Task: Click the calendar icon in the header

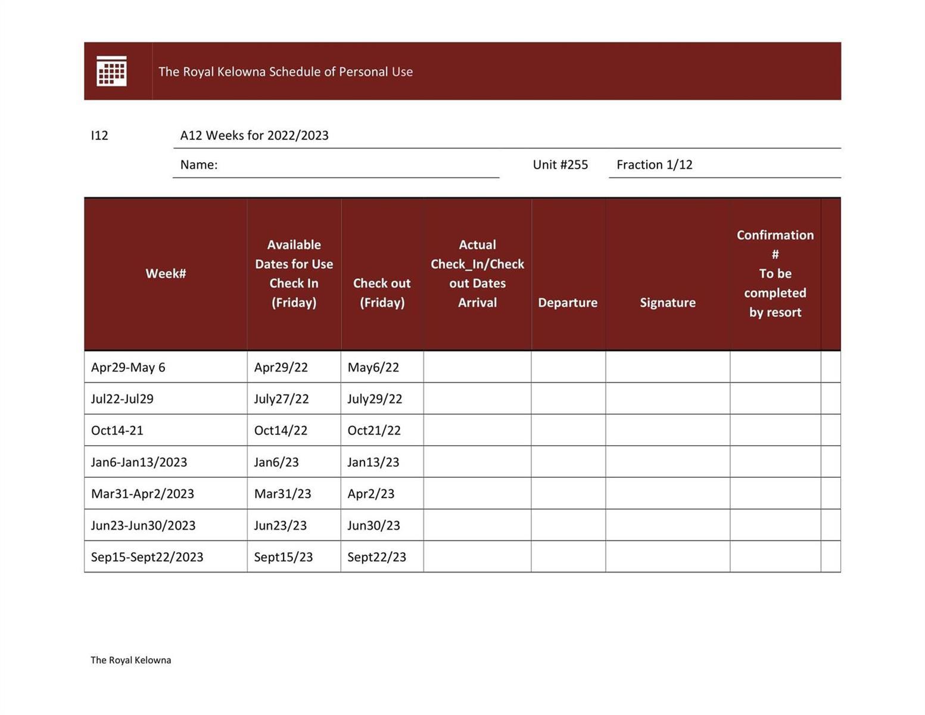Action: pyautogui.click(x=111, y=71)
